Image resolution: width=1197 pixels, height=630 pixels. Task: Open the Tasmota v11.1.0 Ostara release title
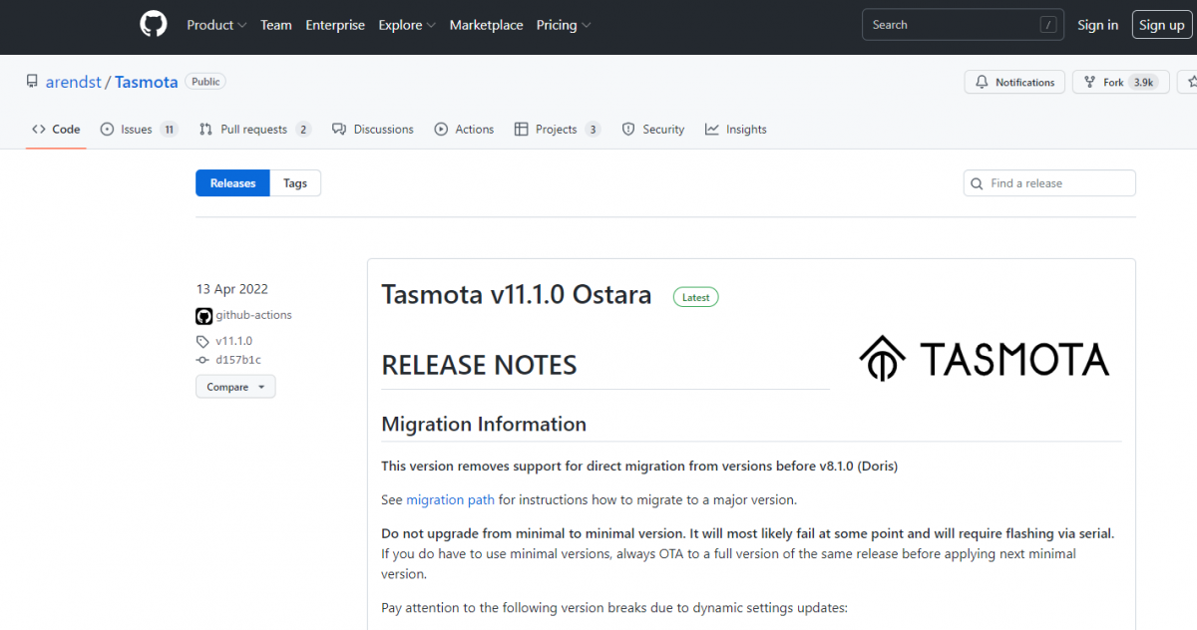tap(517, 295)
